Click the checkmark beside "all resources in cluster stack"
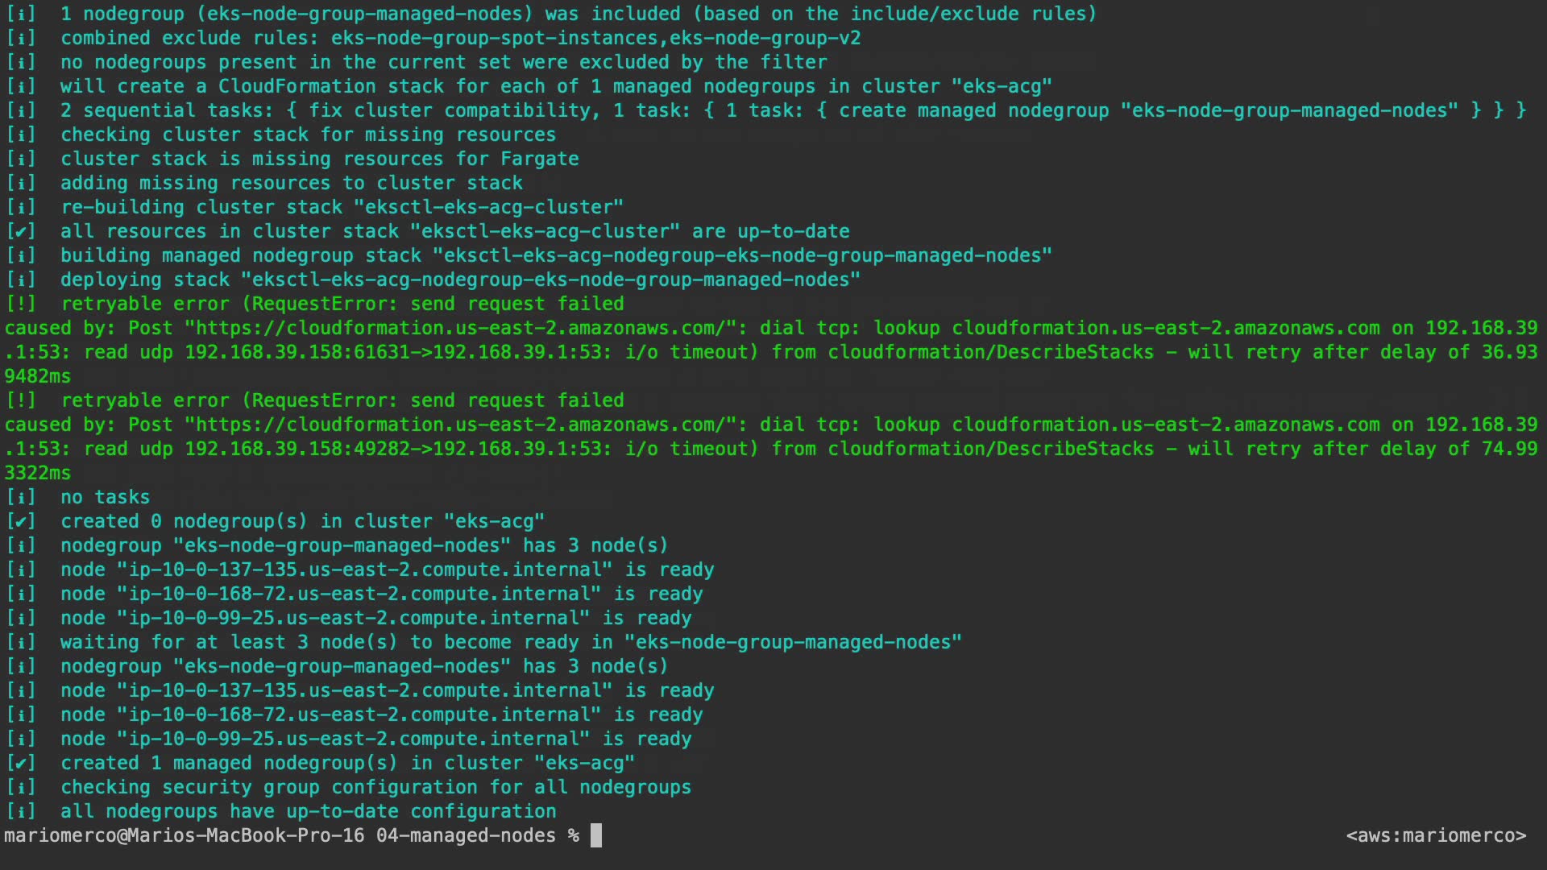1547x870 pixels. click(x=21, y=232)
